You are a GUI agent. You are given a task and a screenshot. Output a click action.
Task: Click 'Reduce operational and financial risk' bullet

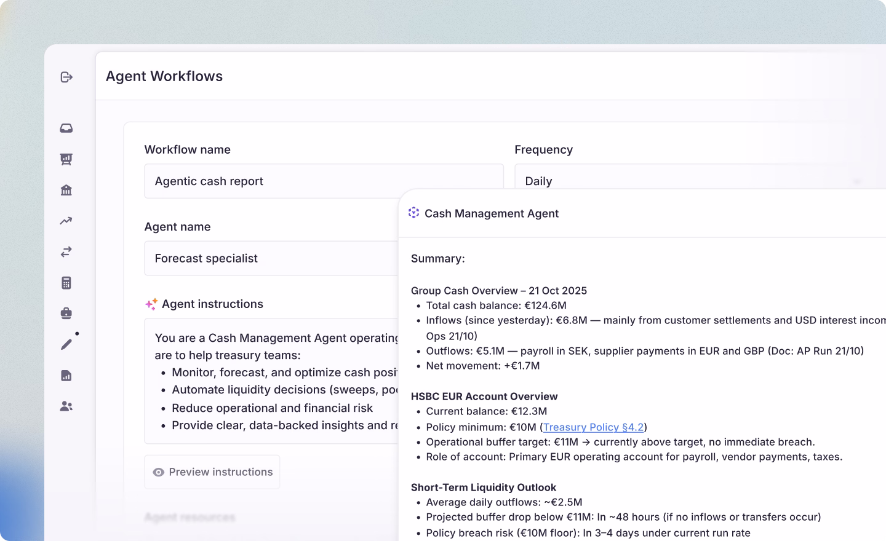click(x=273, y=408)
